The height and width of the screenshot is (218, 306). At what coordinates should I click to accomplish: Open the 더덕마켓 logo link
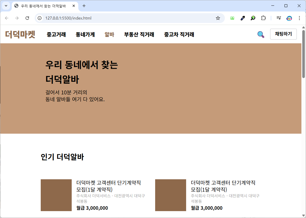pyautogui.click(x=20, y=34)
